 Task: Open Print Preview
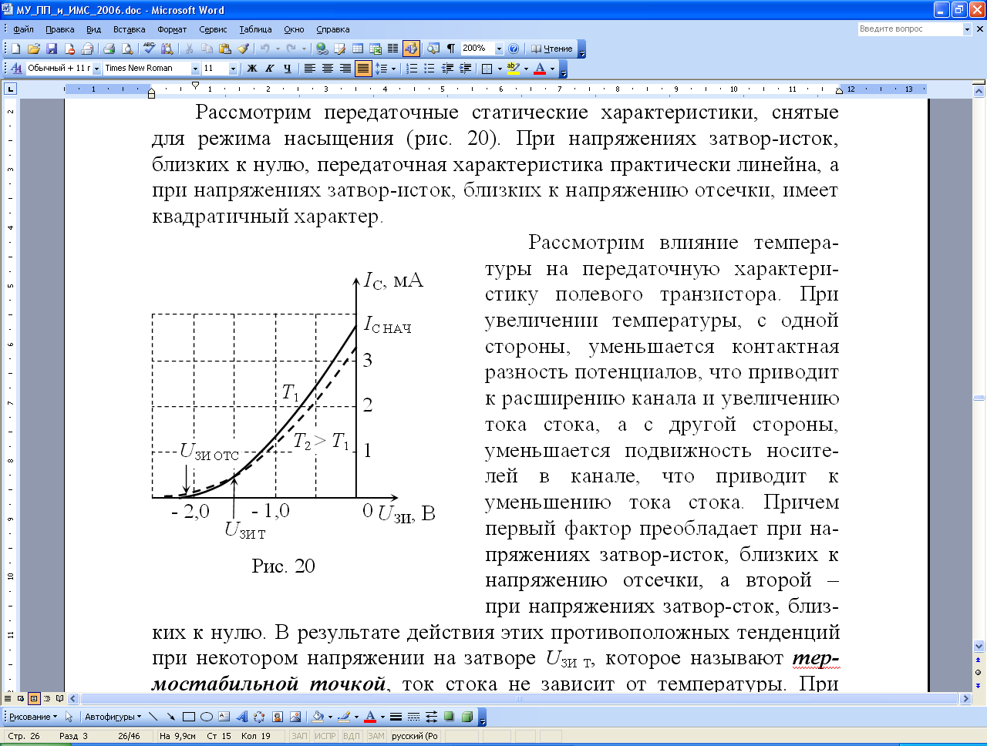pos(127,49)
